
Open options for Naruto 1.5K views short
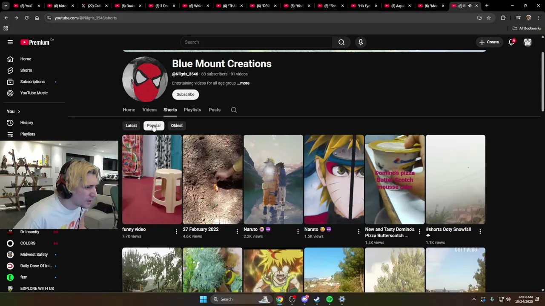pos(359,231)
